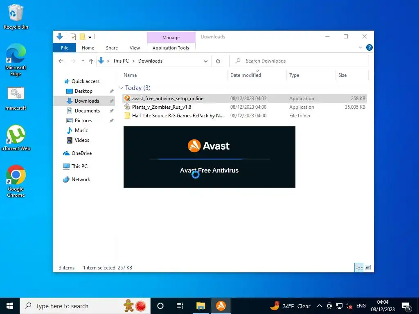The height and width of the screenshot is (314, 419).
Task: Switch to File Explorer taskbar icon
Action: (200, 306)
